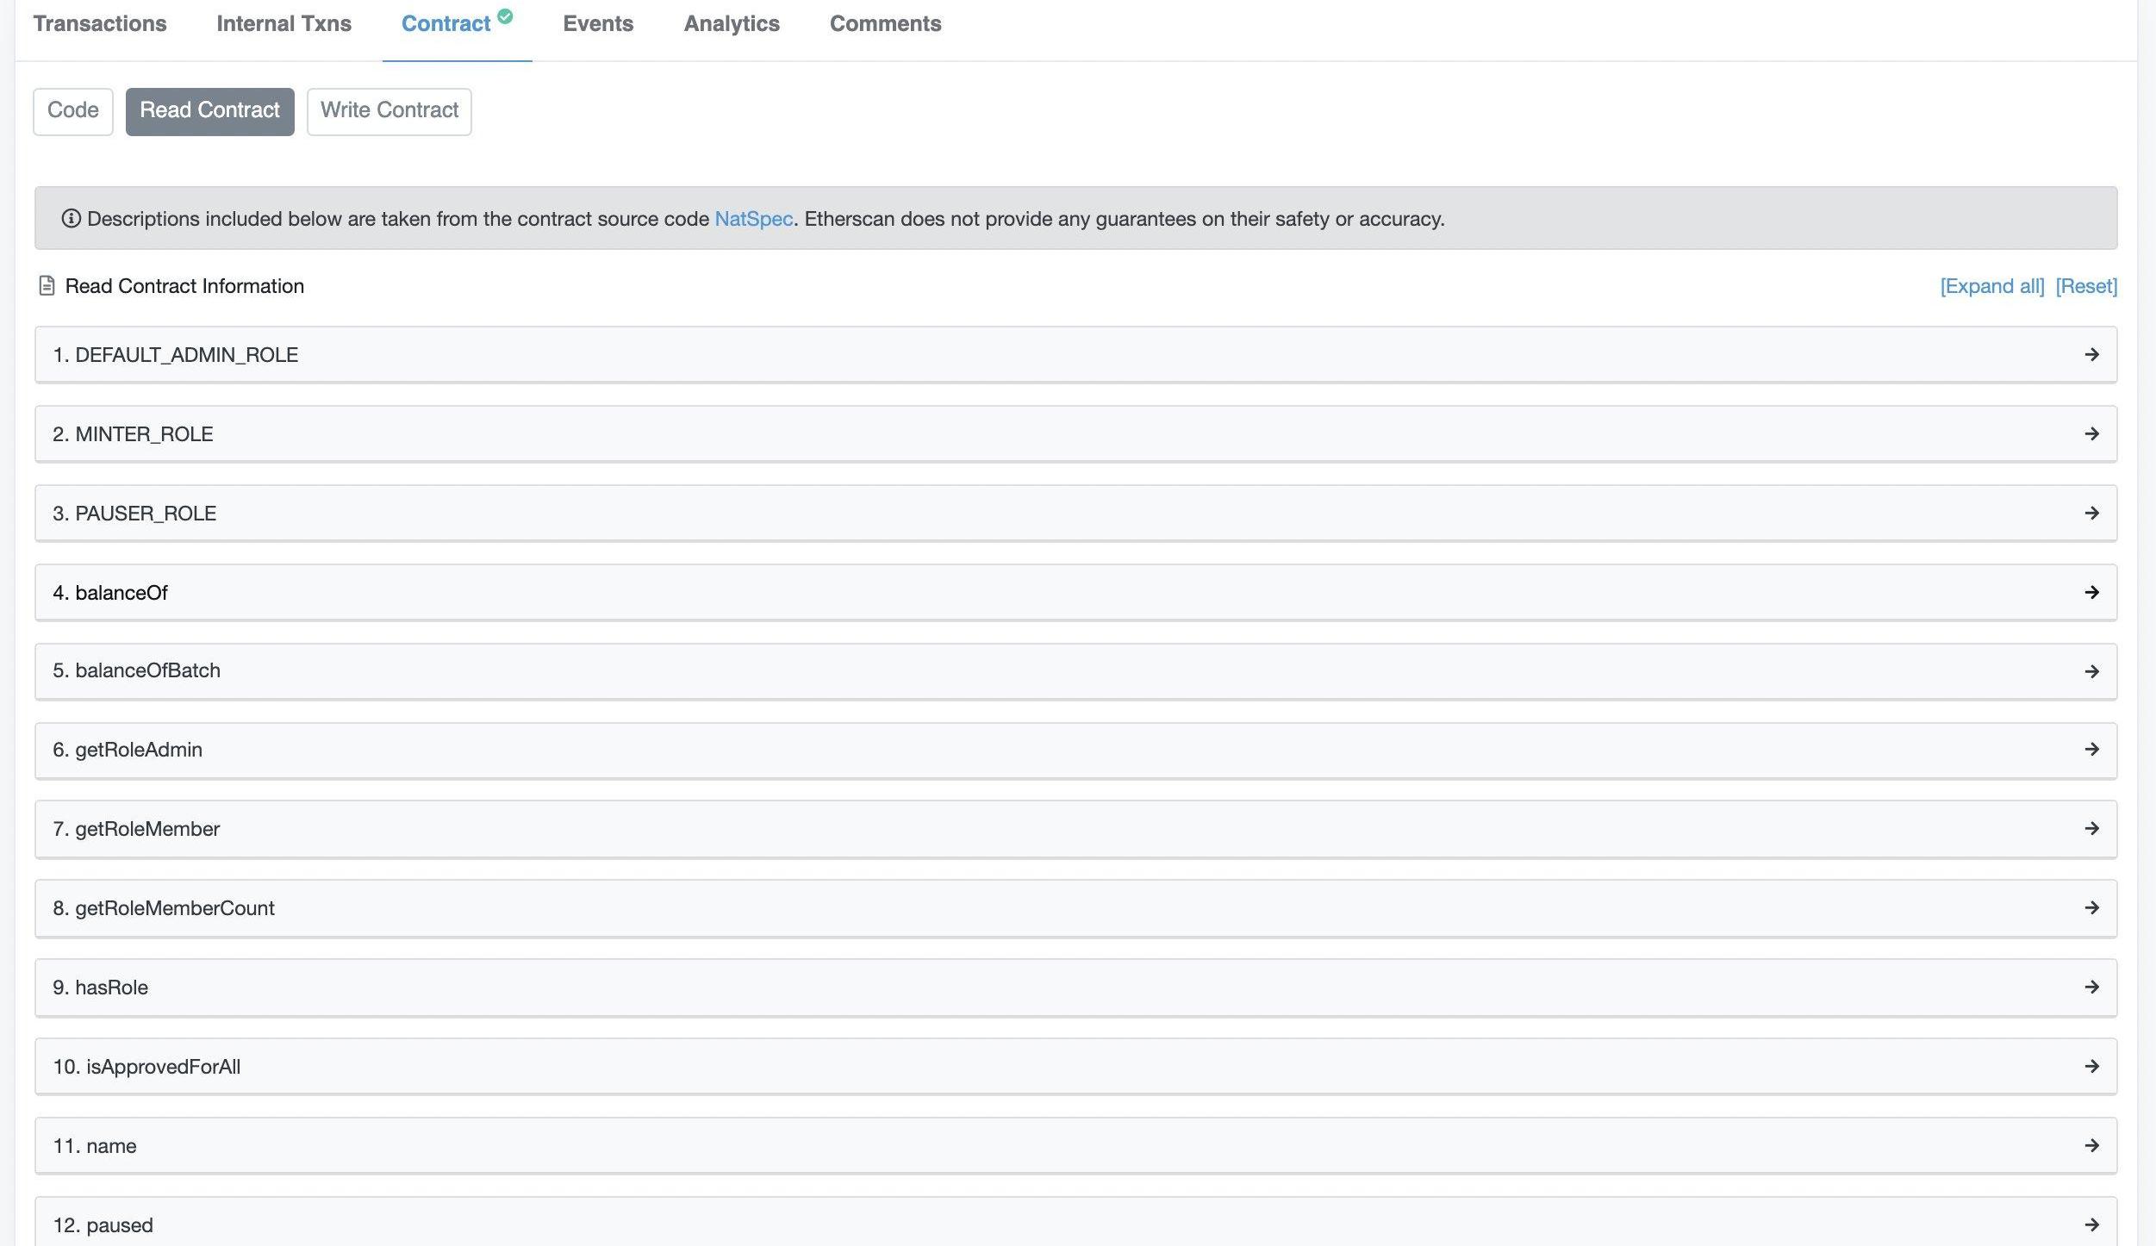Click the info icon in the descriptions notice

71,219
